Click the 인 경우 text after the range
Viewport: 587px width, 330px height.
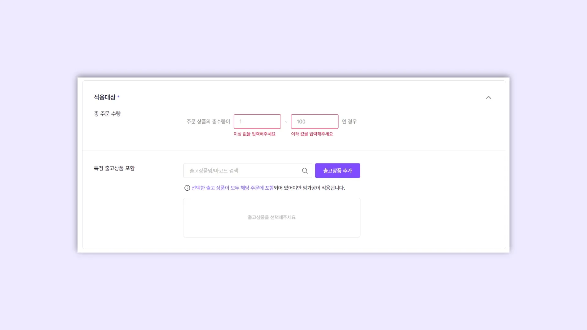pos(349,122)
